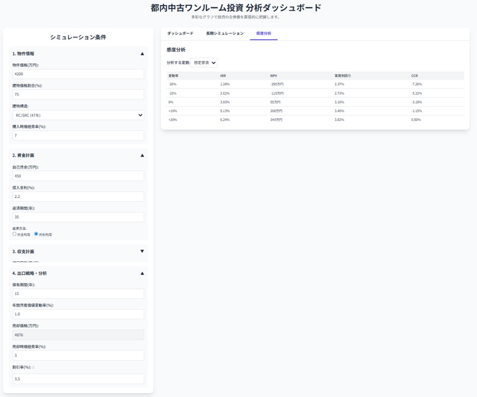Click the 割引率(%) input field

[x=78, y=379]
